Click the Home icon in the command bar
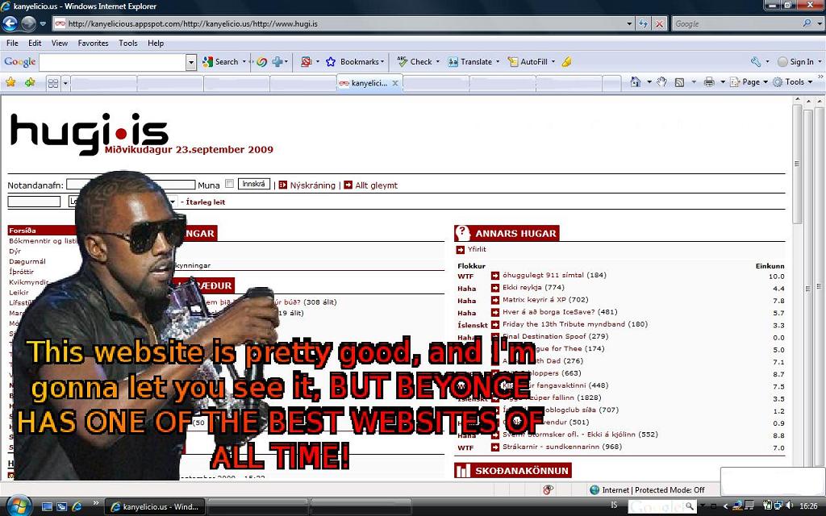Image resolution: width=826 pixels, height=516 pixels. (636, 82)
